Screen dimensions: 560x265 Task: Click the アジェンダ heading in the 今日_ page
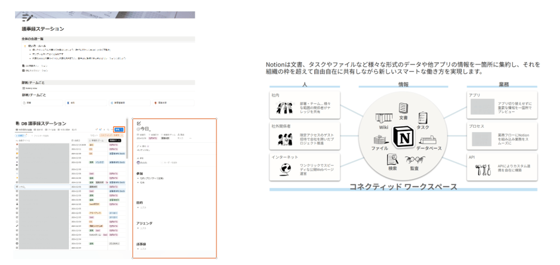point(144,223)
